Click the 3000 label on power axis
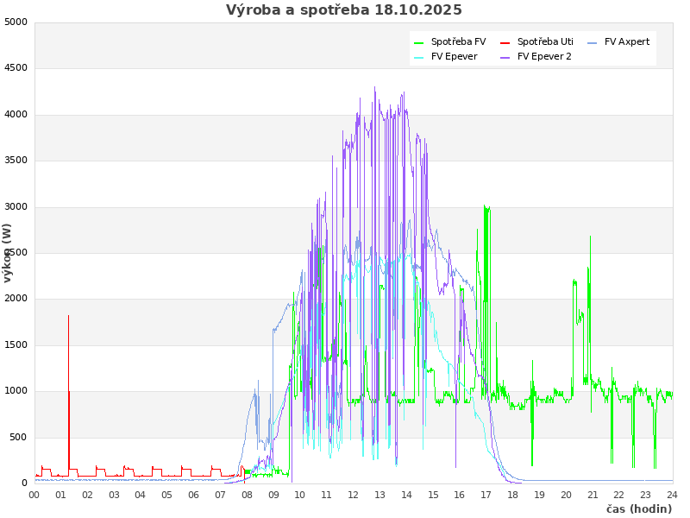 pyautogui.click(x=16, y=206)
